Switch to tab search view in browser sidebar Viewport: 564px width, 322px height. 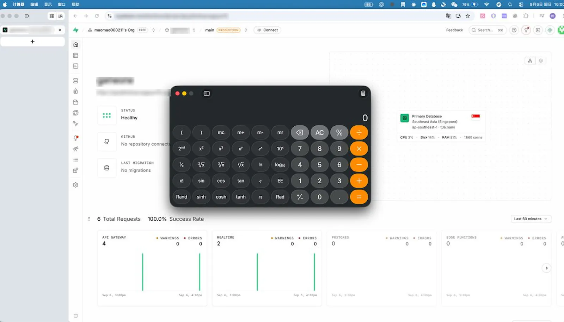pyautogui.click(x=61, y=16)
